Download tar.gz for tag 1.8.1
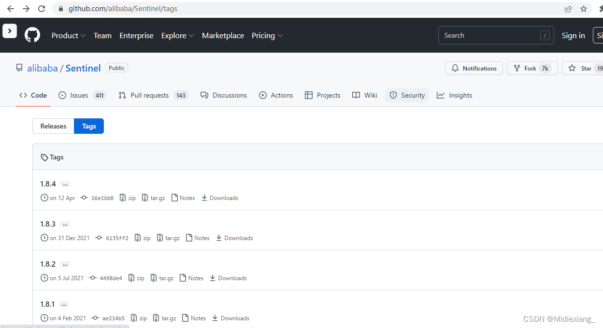This screenshot has height=328, width=603. pos(164,318)
